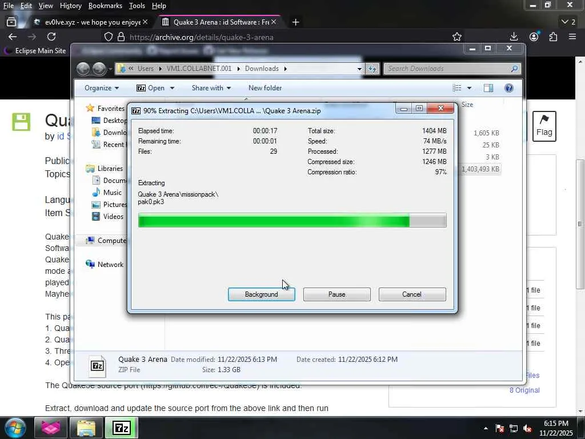585x439 pixels.
Task: Open the Tools menu in Firefox
Action: point(137,6)
